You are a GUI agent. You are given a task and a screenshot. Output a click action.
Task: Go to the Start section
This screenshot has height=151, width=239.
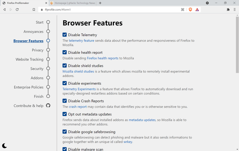tap(39, 22)
